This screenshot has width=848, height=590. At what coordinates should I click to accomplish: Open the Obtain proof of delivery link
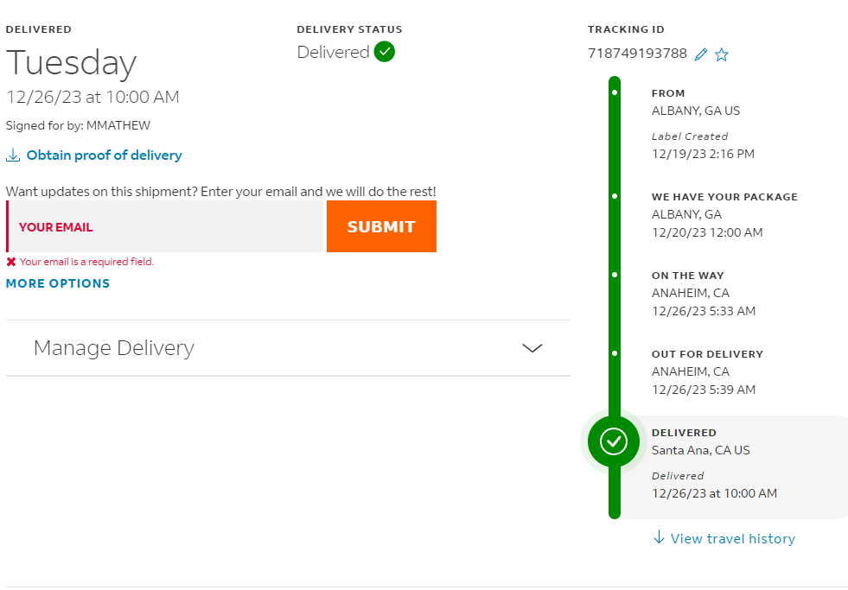click(x=105, y=155)
